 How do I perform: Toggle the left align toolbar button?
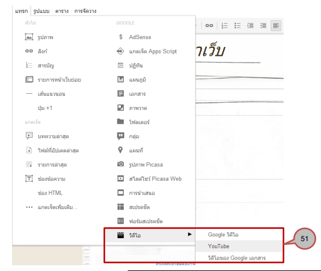pyautogui.click(x=276, y=25)
